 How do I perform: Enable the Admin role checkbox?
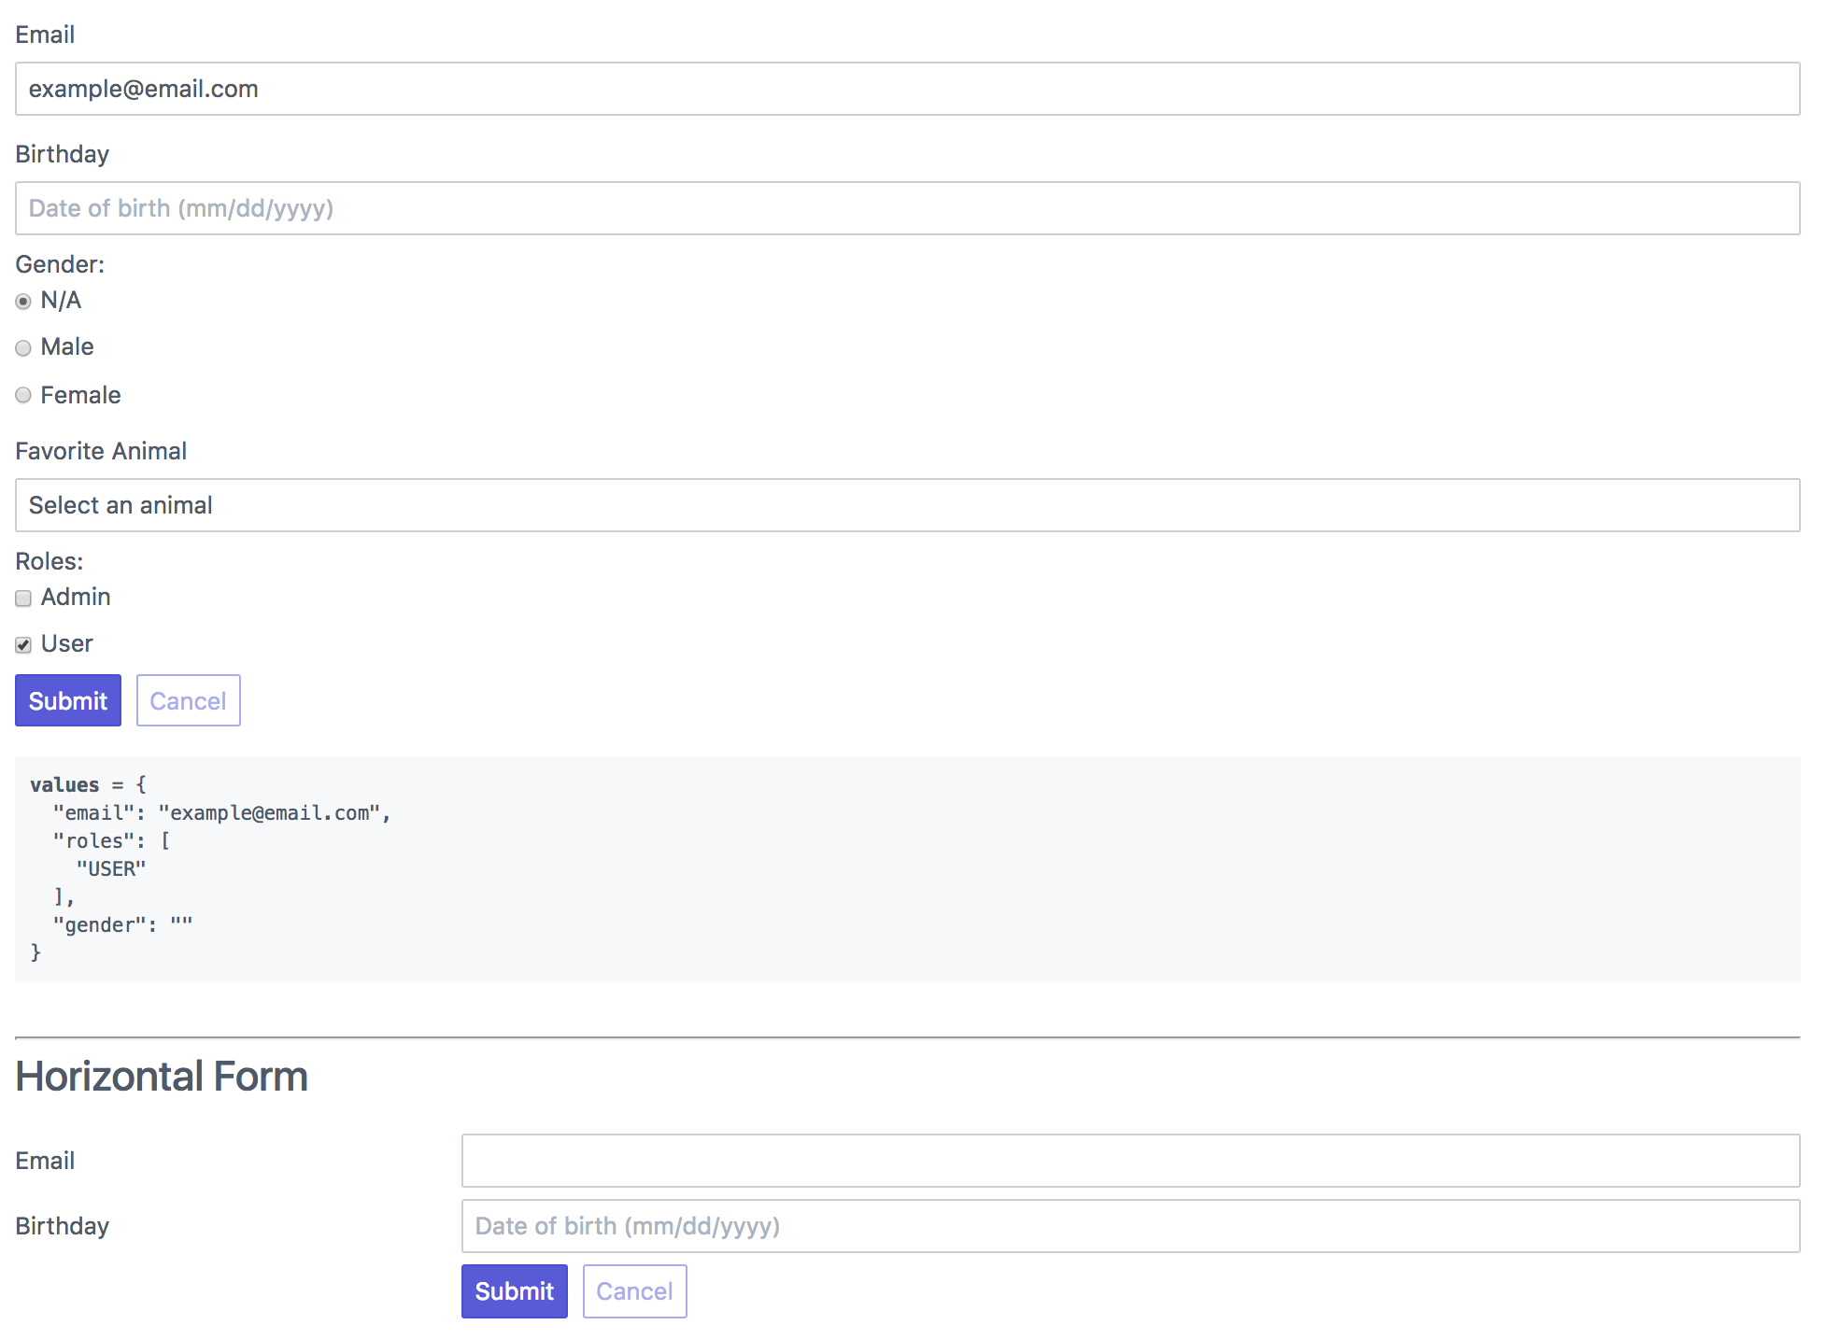23,599
